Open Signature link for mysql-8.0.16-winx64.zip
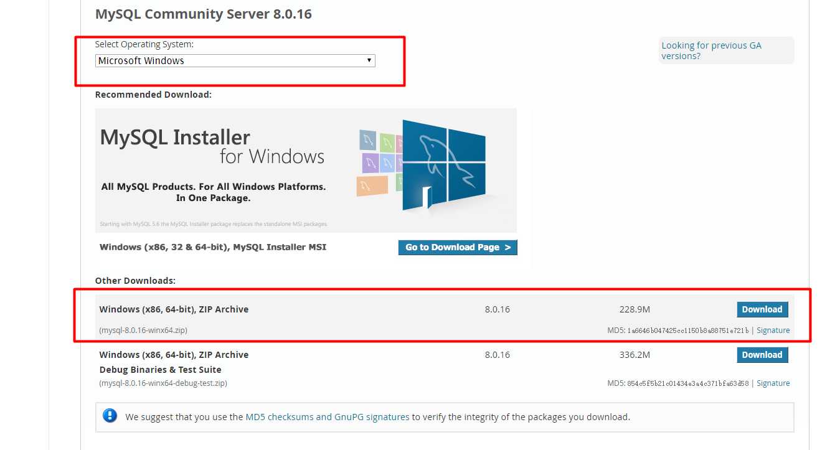The image size is (840, 450). click(x=773, y=330)
